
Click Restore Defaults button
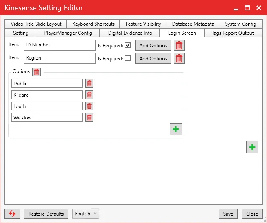(x=46, y=214)
